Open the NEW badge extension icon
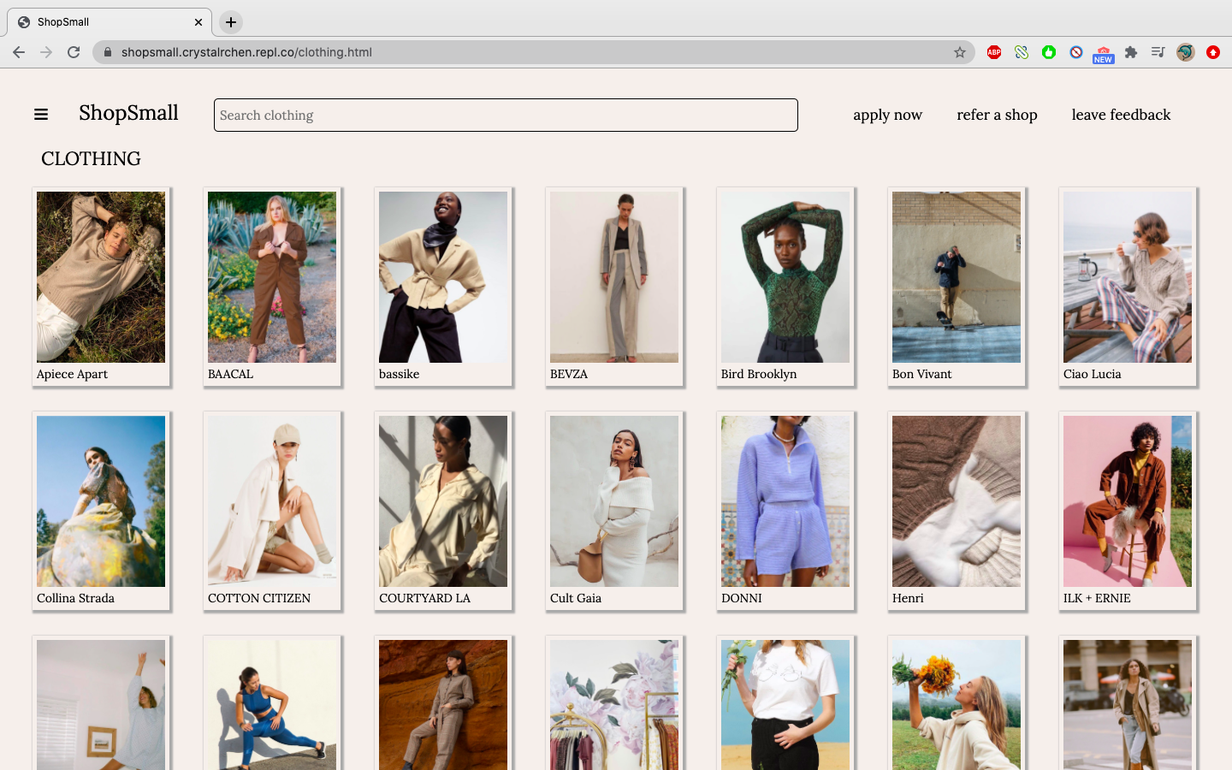Screen dimensions: 1232x770 tap(1104, 55)
